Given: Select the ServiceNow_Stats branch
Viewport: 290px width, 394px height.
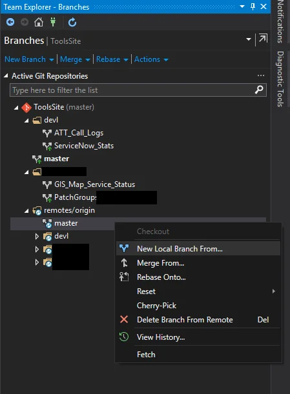Looking at the screenshot, I should 84,146.
